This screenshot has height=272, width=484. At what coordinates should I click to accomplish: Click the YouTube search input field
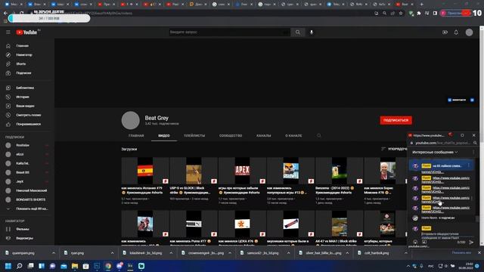coord(229,32)
